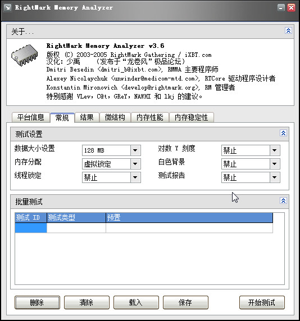
Task: Click the dmitri_b@ixbt.com email text
Action: tap(129, 70)
